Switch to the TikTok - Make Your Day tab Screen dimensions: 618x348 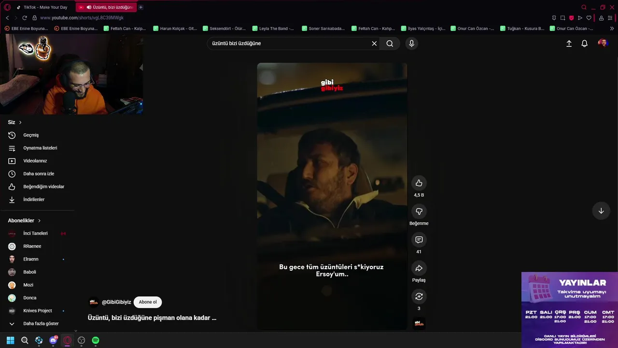pyautogui.click(x=42, y=7)
